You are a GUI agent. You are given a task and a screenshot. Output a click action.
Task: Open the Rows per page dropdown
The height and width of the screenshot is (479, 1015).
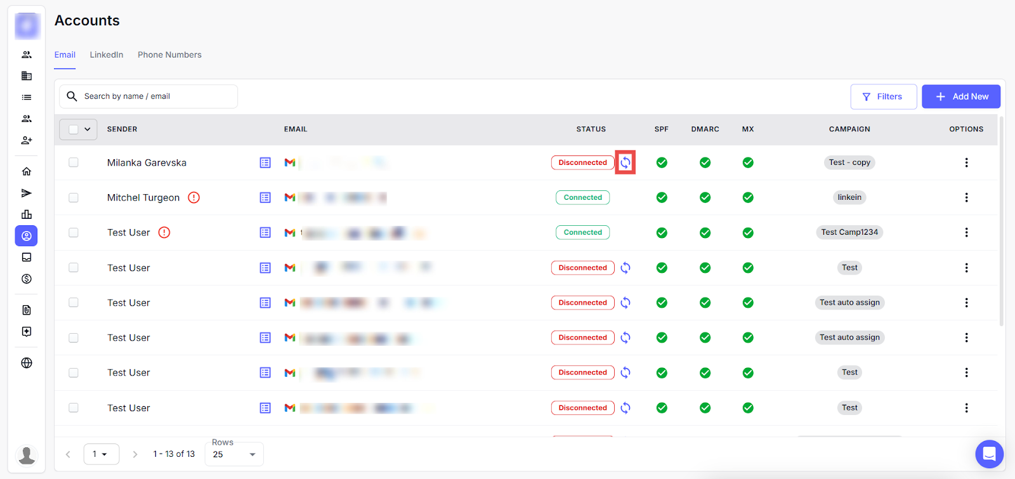pyautogui.click(x=234, y=454)
